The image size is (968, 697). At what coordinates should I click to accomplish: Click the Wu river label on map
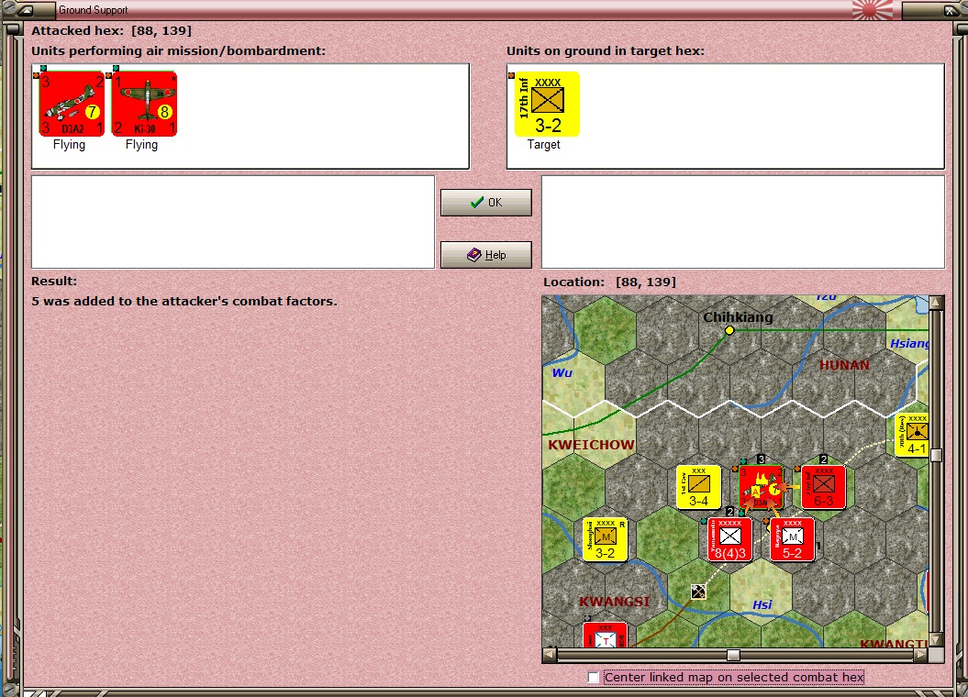[562, 372]
